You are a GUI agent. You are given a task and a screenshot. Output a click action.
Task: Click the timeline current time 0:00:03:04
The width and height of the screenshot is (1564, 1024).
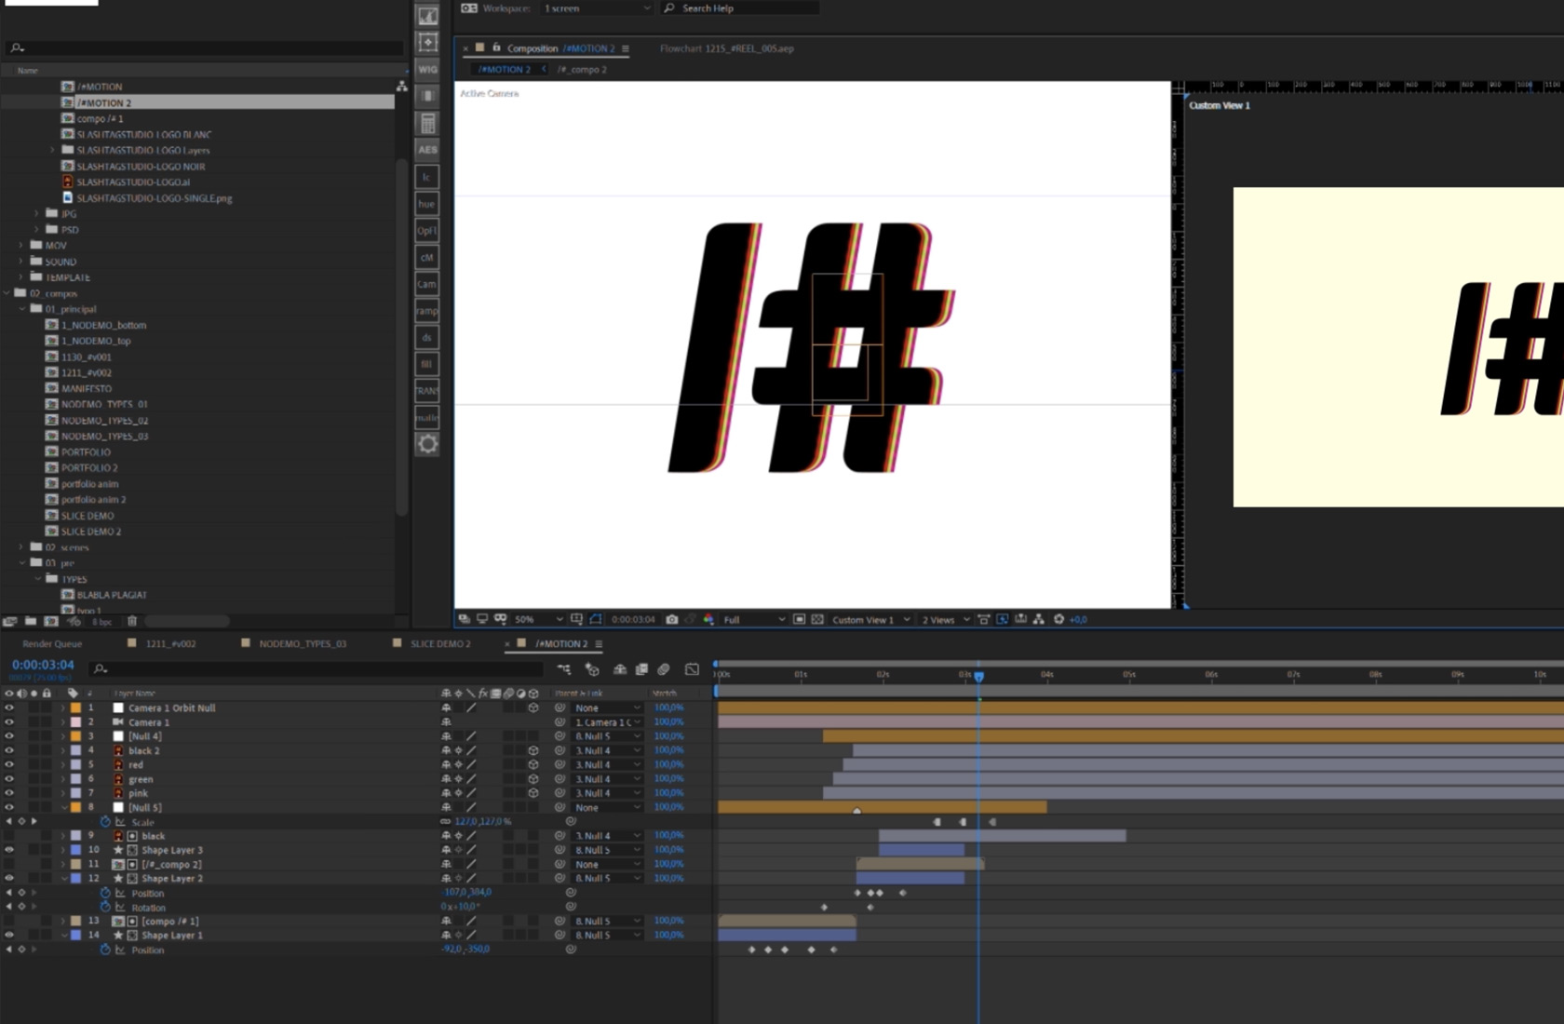pyautogui.click(x=43, y=665)
